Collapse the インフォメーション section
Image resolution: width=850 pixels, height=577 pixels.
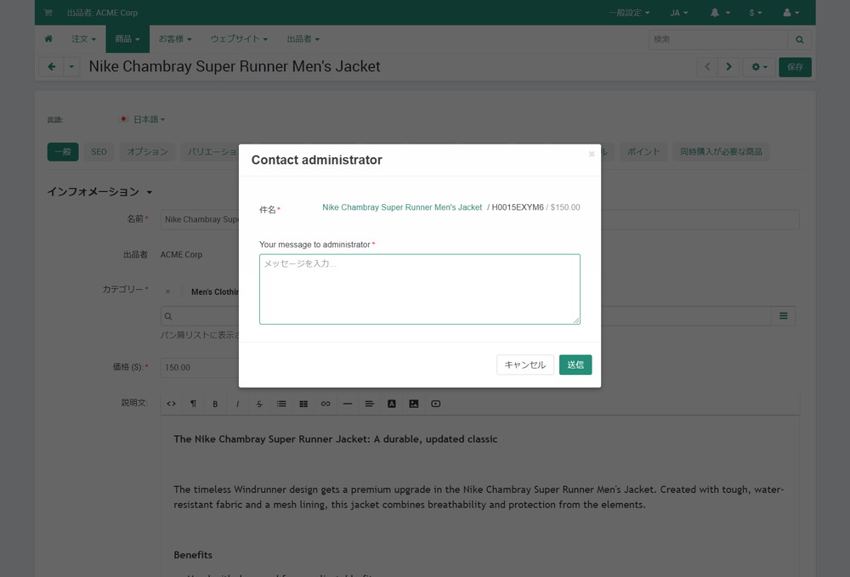(x=99, y=192)
